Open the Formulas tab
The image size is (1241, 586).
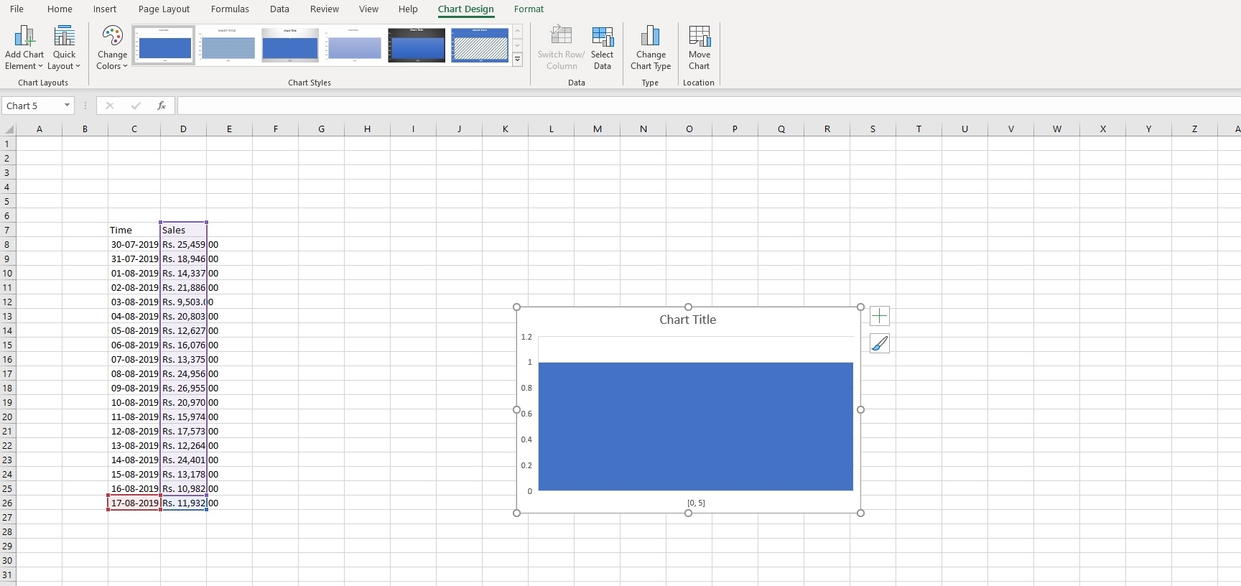230,9
